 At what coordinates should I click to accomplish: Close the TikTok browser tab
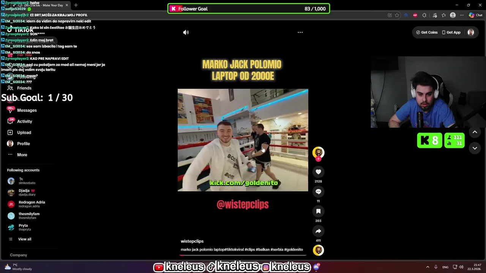tap(67, 5)
